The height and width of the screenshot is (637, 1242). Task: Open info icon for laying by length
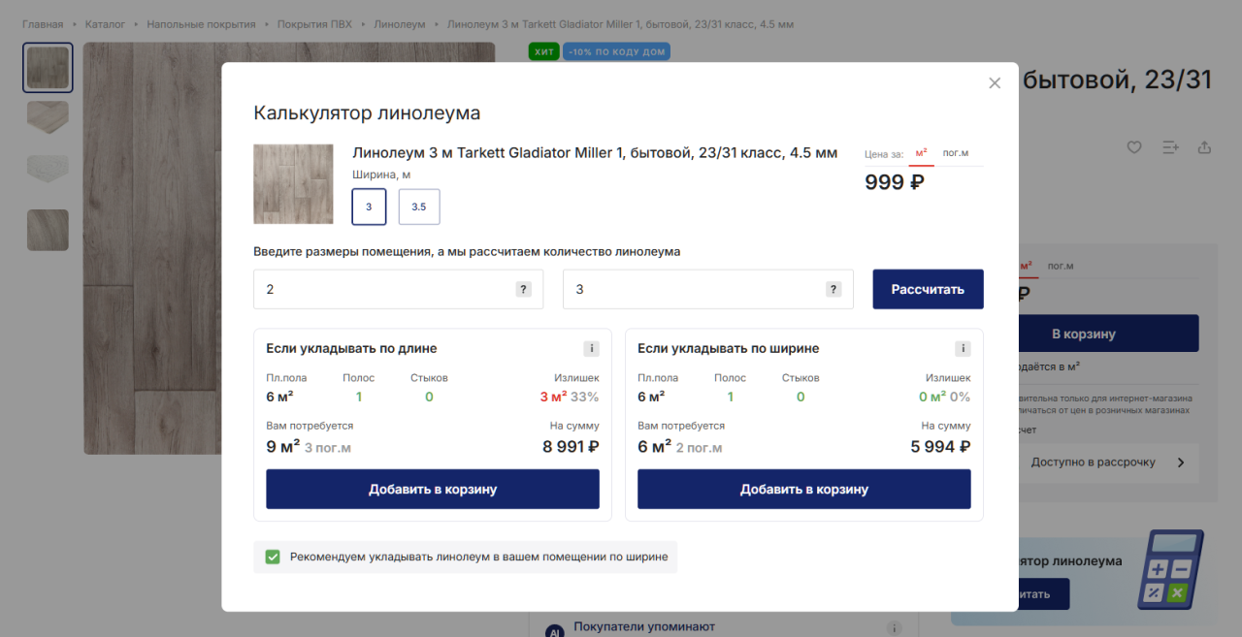point(591,349)
